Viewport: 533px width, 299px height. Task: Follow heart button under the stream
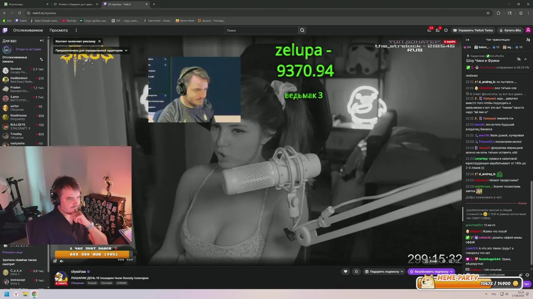345,272
